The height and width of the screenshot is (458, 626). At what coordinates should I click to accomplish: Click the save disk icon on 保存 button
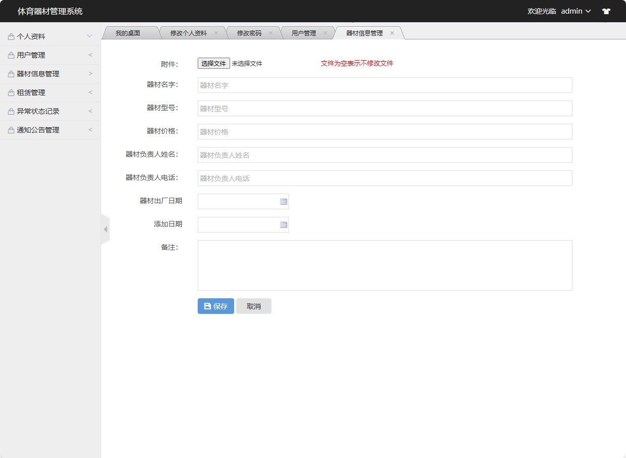tap(207, 305)
